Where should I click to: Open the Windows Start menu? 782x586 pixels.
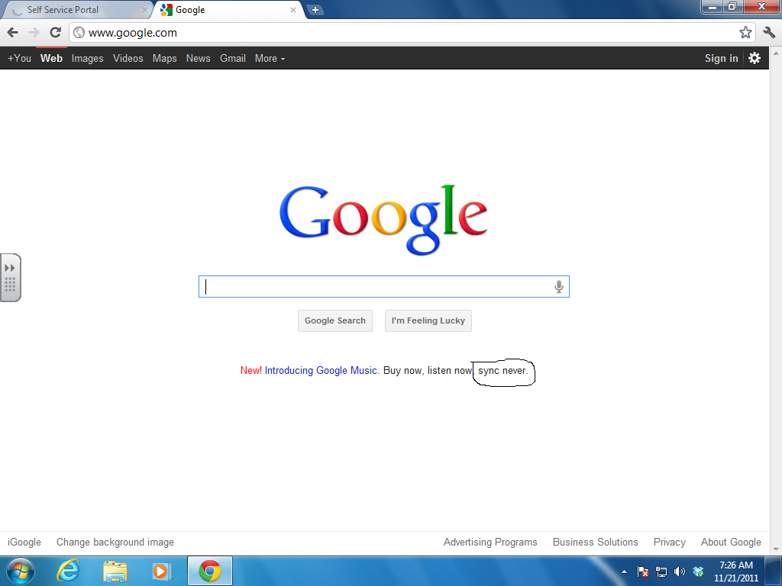point(20,571)
